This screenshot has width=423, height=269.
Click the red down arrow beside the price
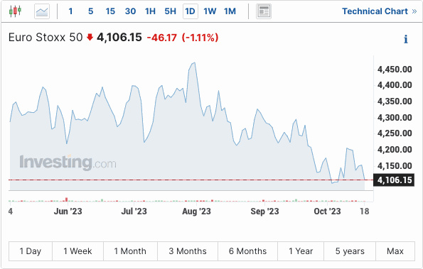click(x=90, y=37)
